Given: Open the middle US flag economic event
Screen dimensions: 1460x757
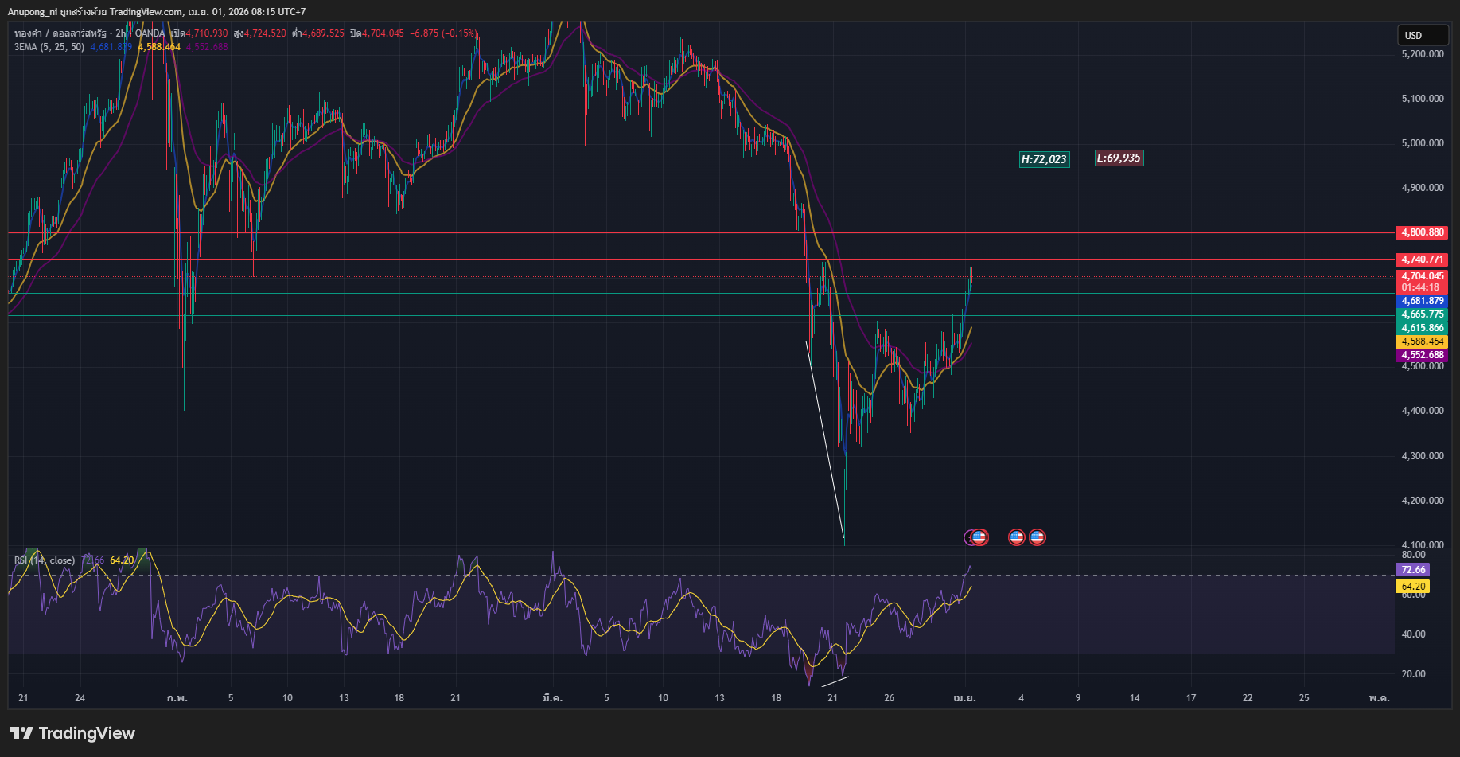Looking at the screenshot, I should click(1016, 537).
